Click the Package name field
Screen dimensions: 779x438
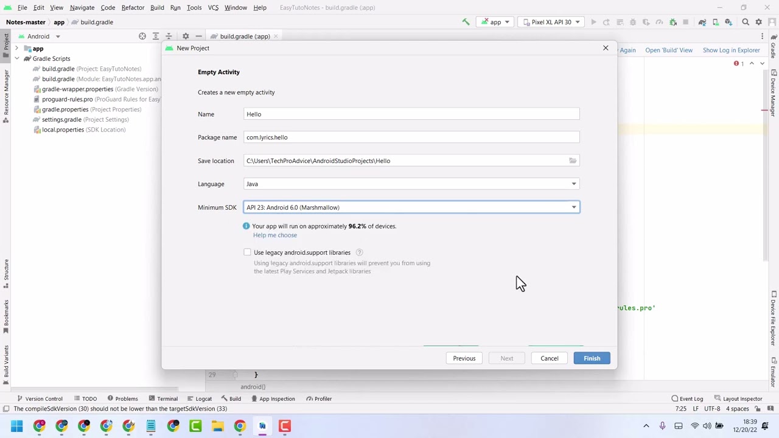point(411,137)
